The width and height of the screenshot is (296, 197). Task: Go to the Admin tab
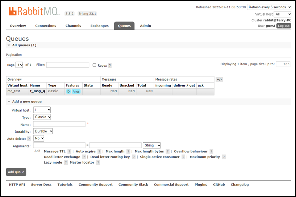tap(146, 26)
